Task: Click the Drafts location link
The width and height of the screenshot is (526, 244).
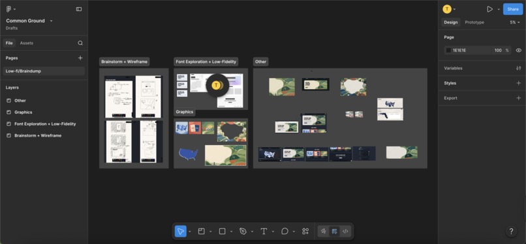Action: (x=12, y=28)
